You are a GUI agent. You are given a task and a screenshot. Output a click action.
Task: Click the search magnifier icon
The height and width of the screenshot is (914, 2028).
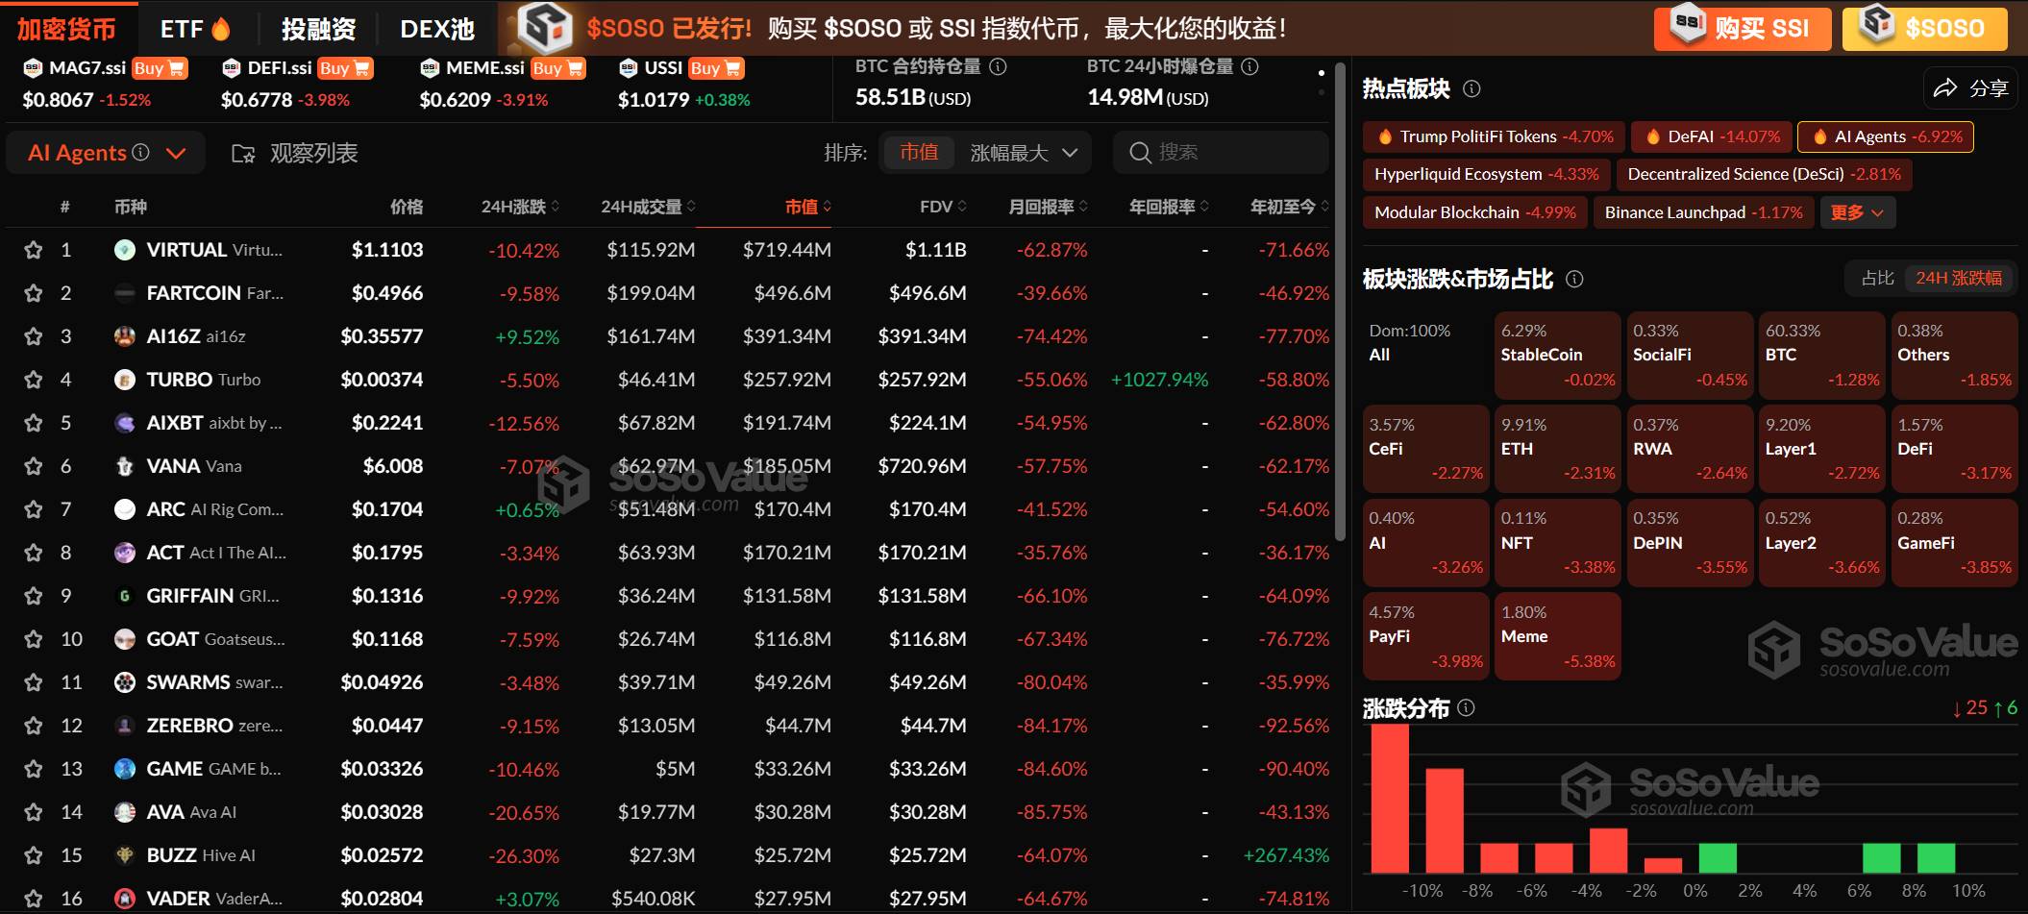click(1140, 153)
